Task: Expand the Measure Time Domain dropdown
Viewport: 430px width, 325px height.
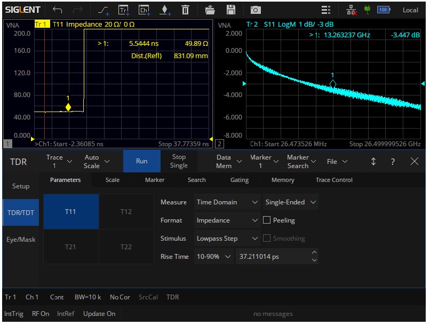Action: tap(227, 202)
